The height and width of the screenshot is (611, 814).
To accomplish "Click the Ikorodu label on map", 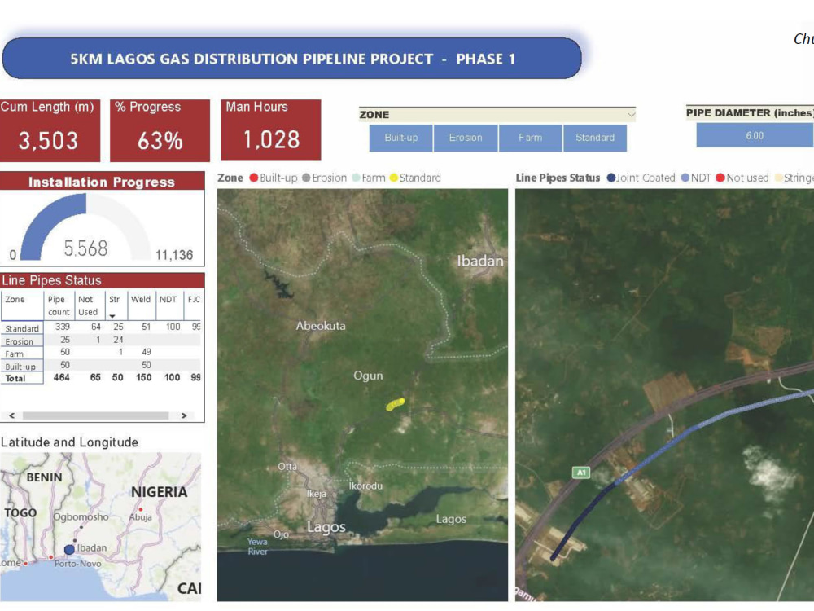I will click(x=365, y=486).
